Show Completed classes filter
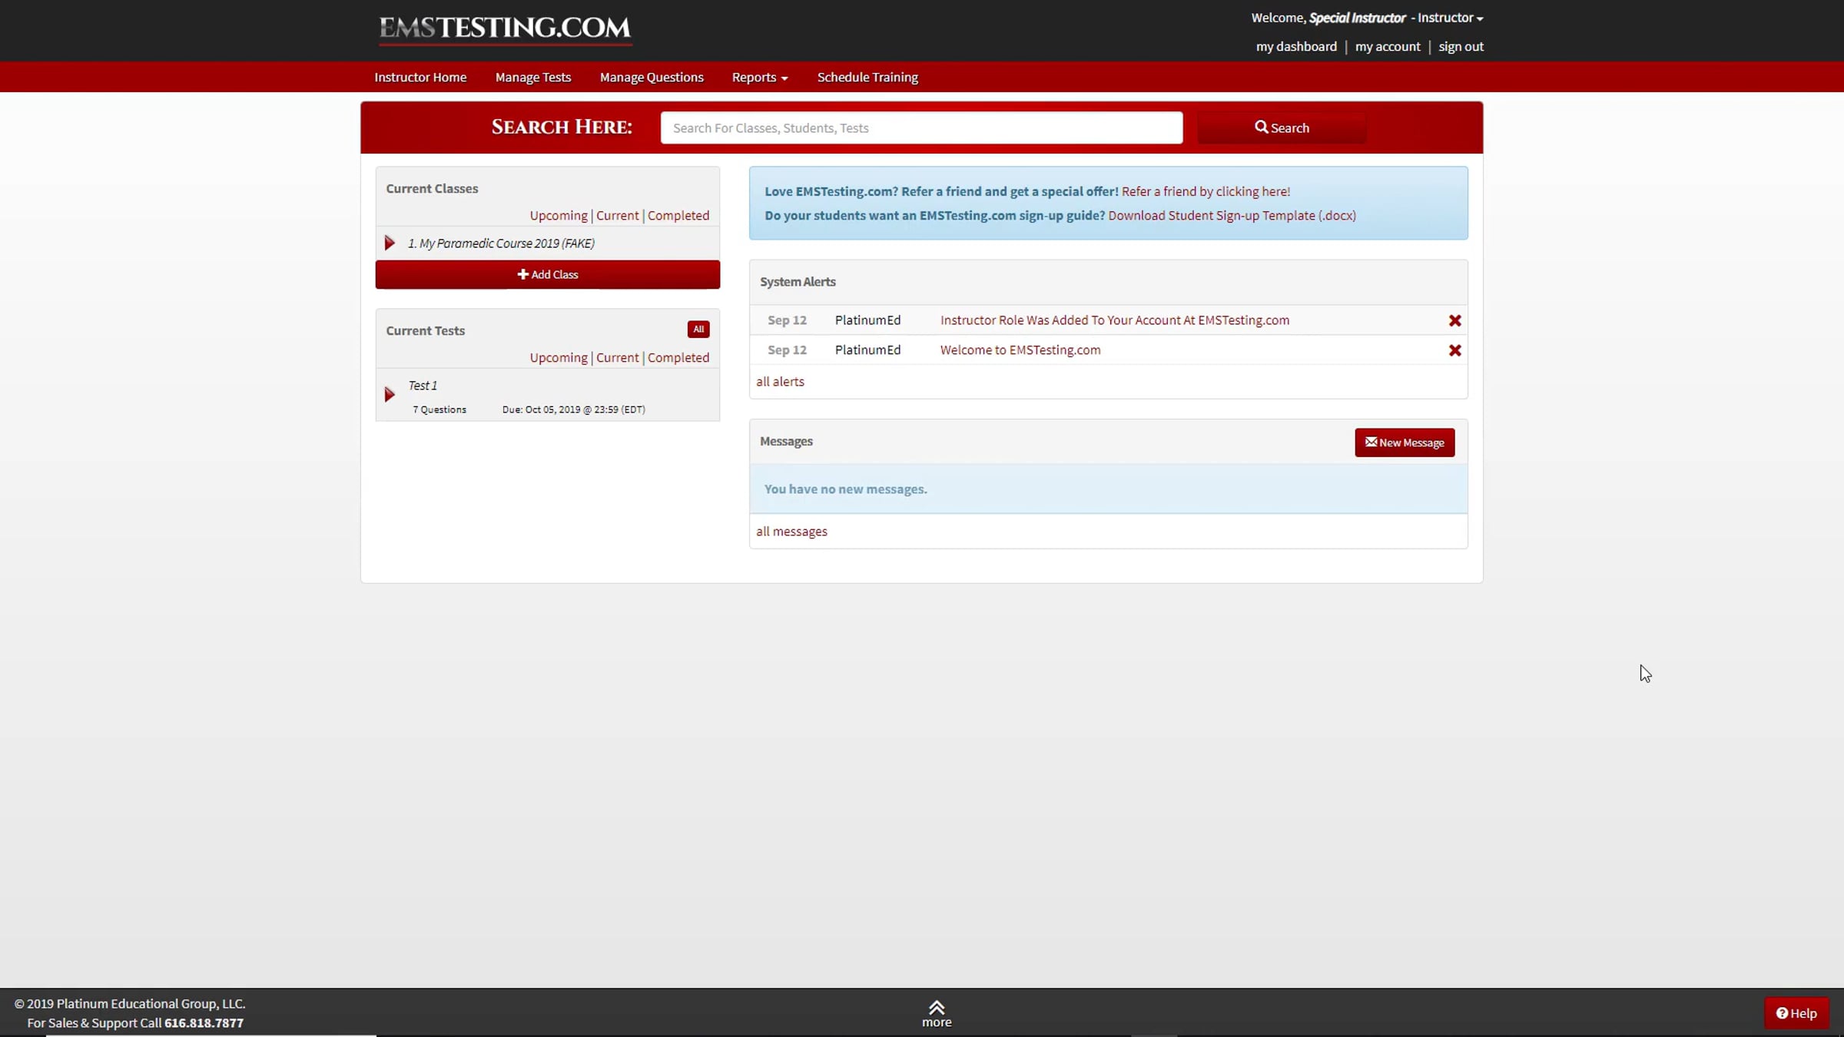 pos(678,216)
